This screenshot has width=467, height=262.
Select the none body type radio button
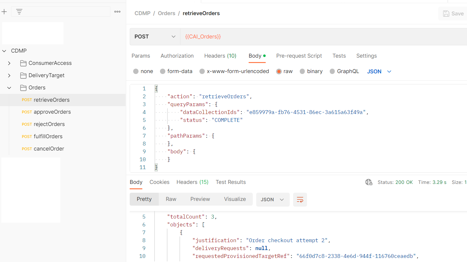[136, 71]
